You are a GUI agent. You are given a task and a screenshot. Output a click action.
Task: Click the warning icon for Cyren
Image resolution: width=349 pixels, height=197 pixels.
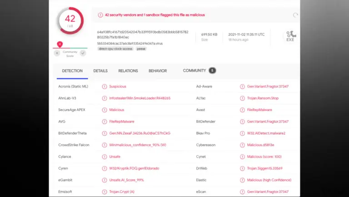pos(105,168)
